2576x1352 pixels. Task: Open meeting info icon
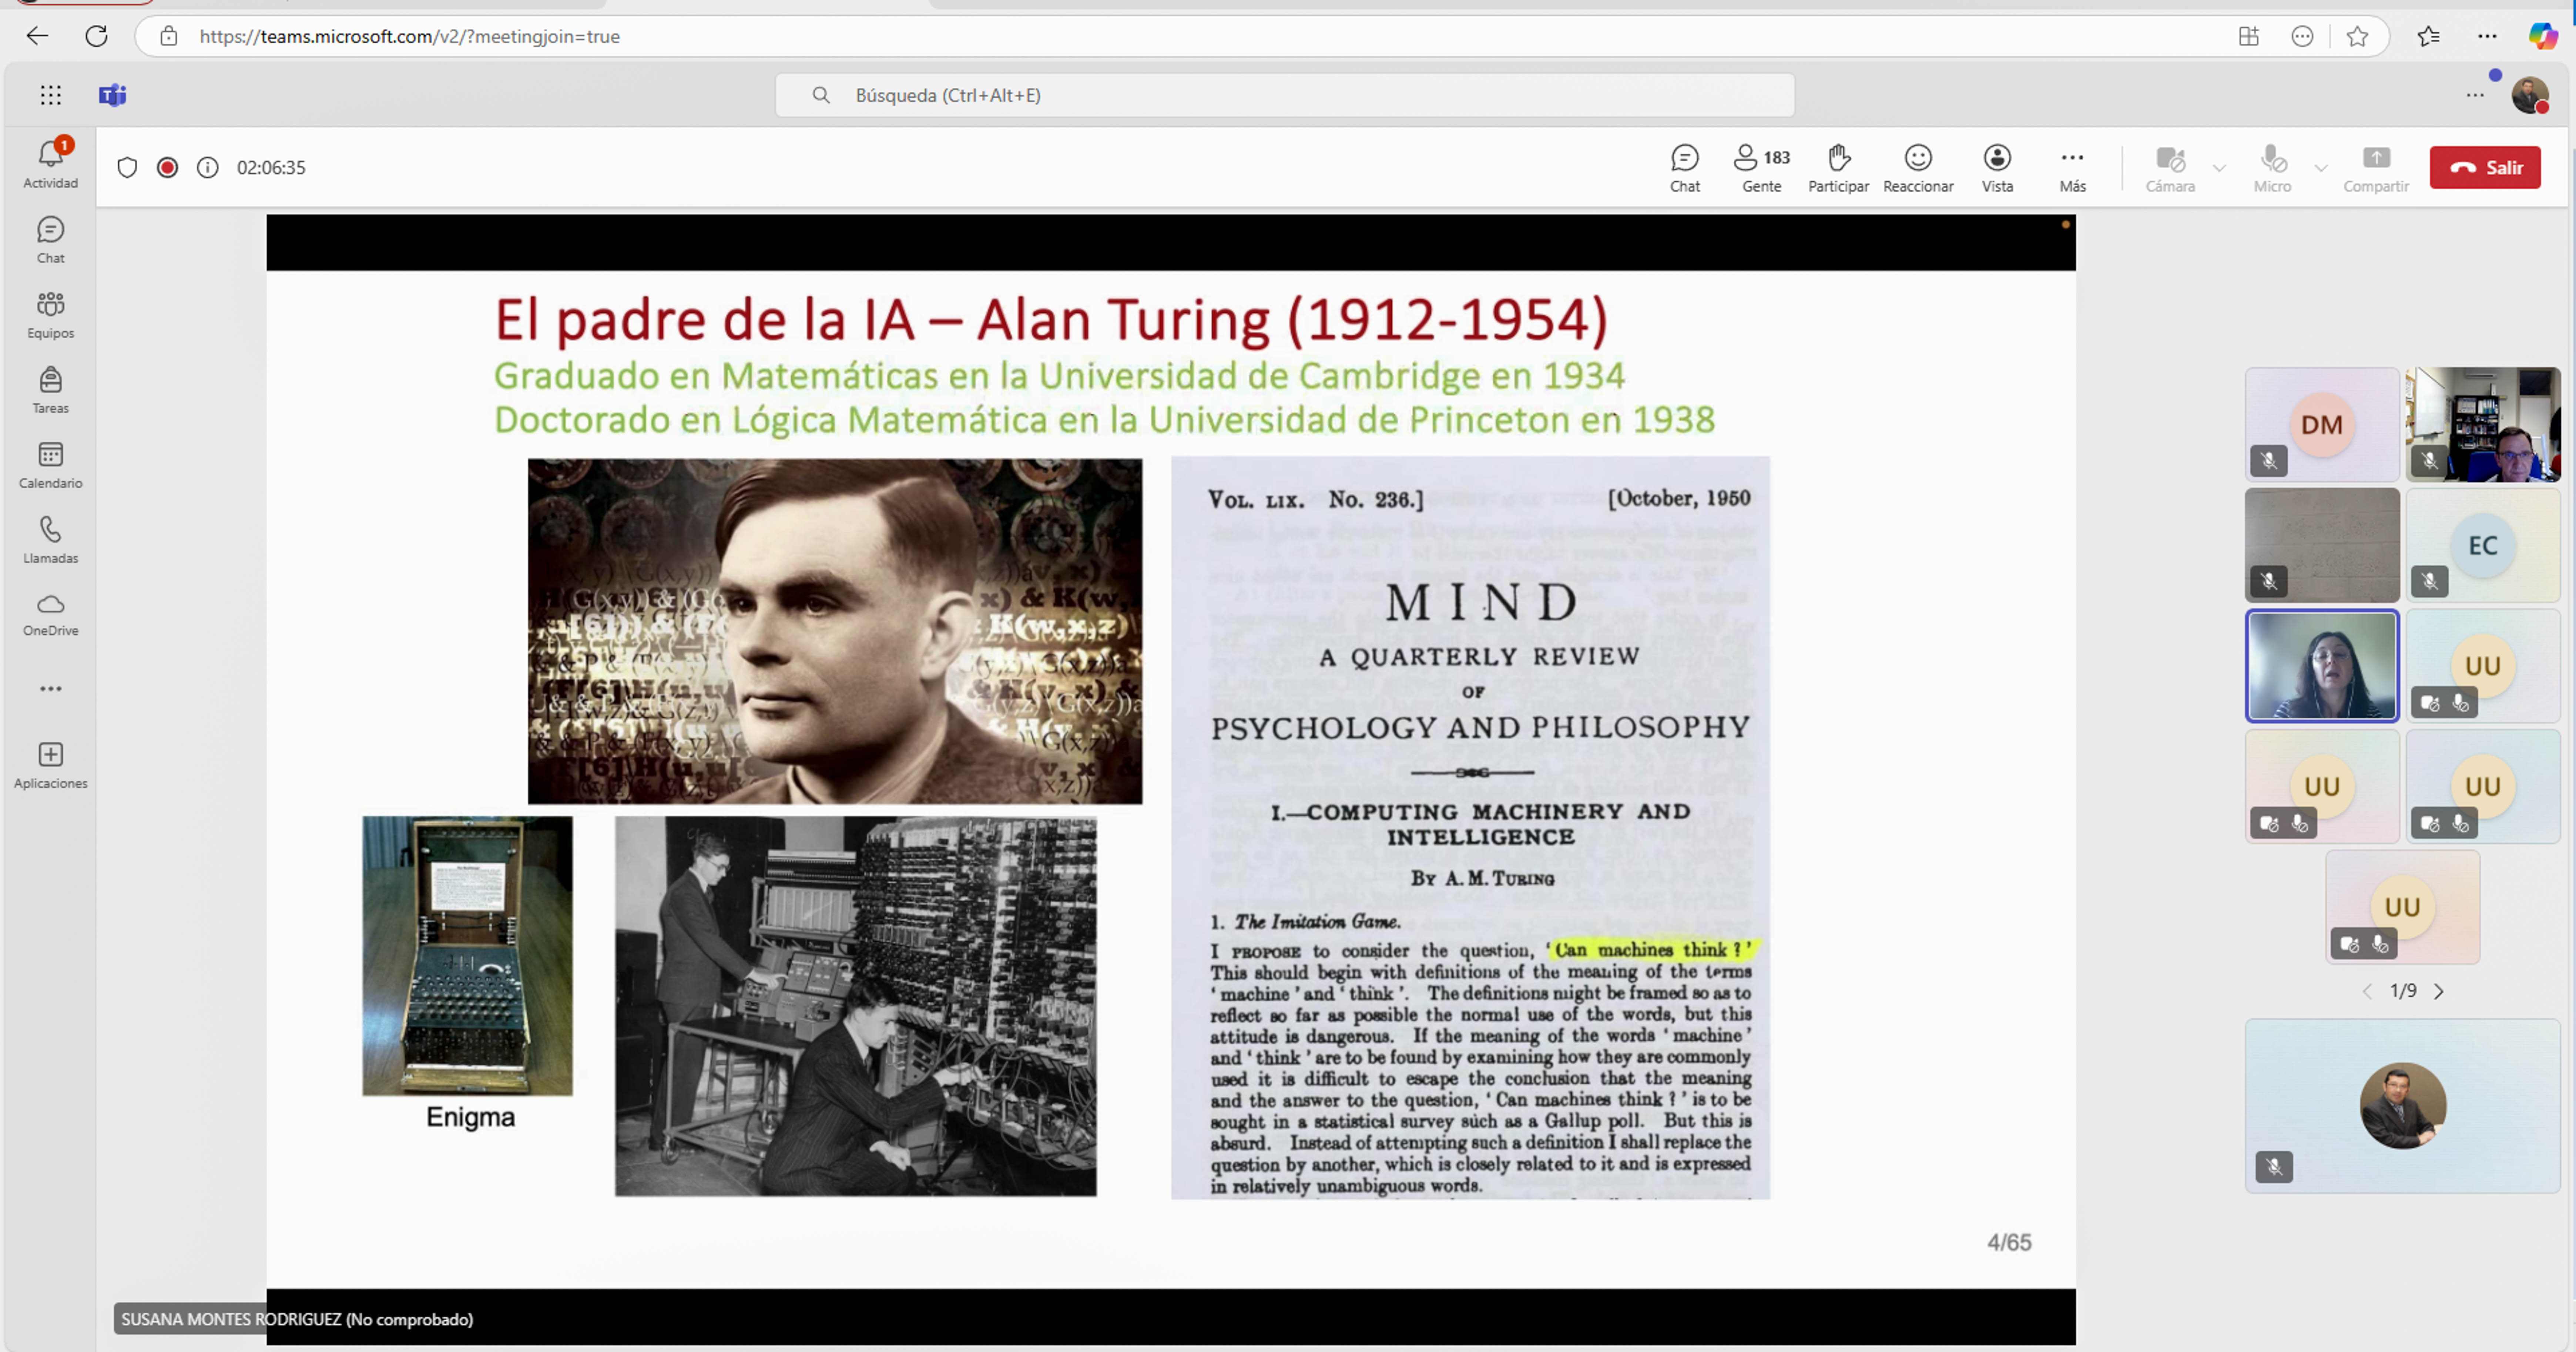pyautogui.click(x=207, y=168)
